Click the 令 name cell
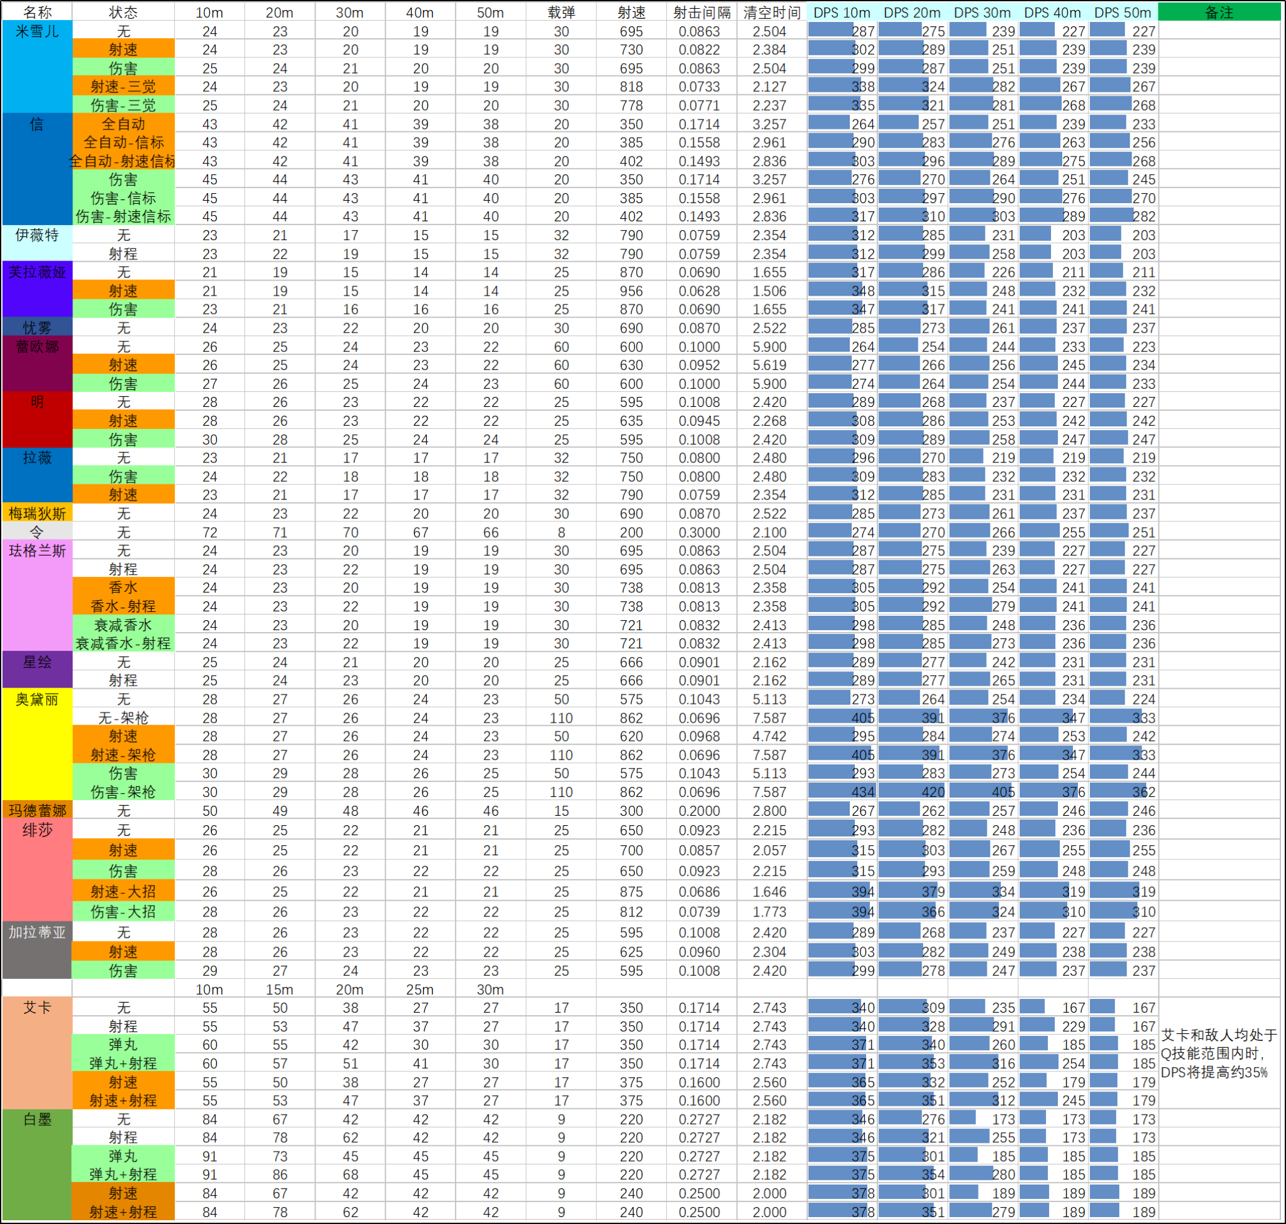The image size is (1286, 1224). click(37, 533)
